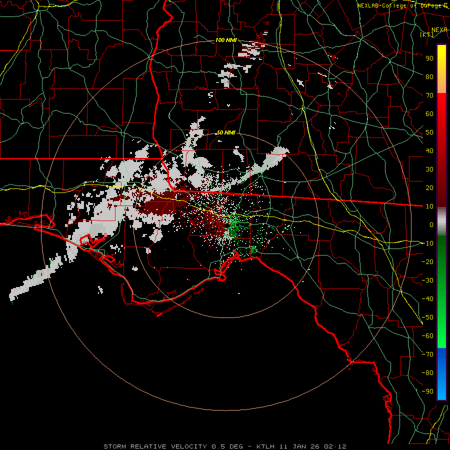Screen dimensions: 450x450
Task: Click the 90 value on the velocity scale
Action: tap(429, 58)
